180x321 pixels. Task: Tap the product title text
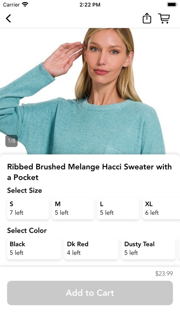pos(90,172)
